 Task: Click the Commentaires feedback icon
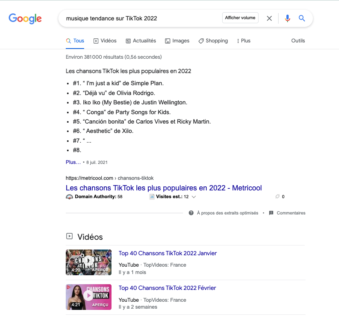(x=271, y=213)
